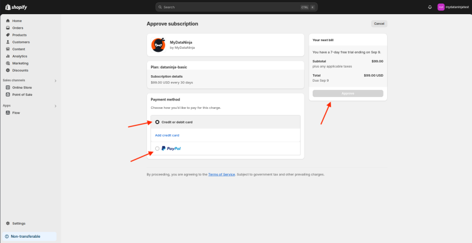
Task: Open the mydatninjatest account menu
Action: 452,7
